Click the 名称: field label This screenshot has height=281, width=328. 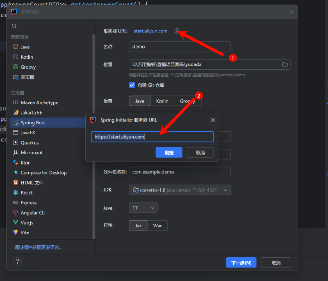[108, 46]
